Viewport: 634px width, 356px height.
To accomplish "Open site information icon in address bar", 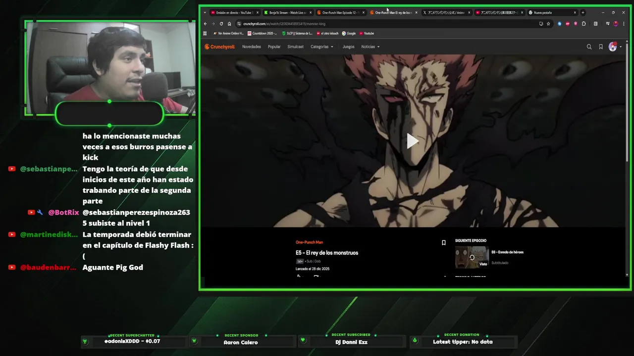I will click(239, 24).
